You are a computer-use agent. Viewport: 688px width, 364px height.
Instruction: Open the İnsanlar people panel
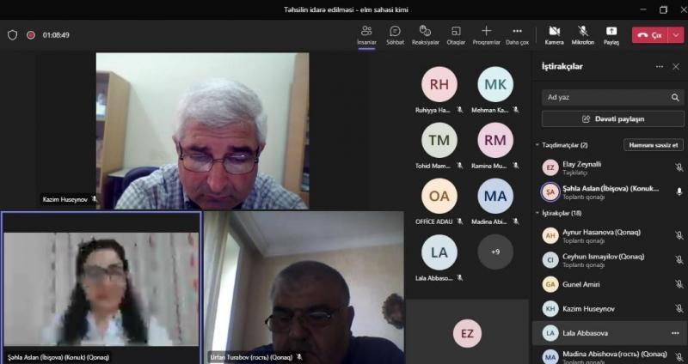(366, 35)
